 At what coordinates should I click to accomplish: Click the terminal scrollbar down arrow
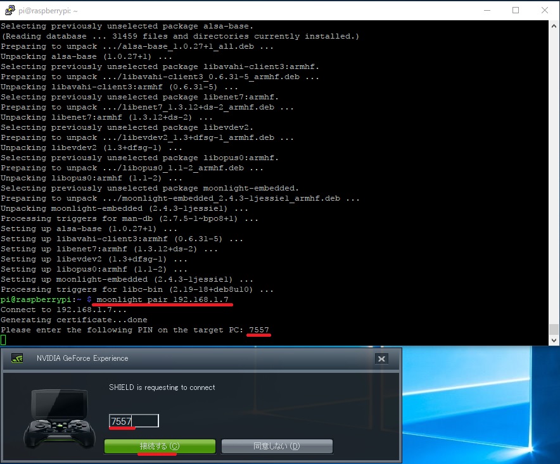[x=554, y=340]
